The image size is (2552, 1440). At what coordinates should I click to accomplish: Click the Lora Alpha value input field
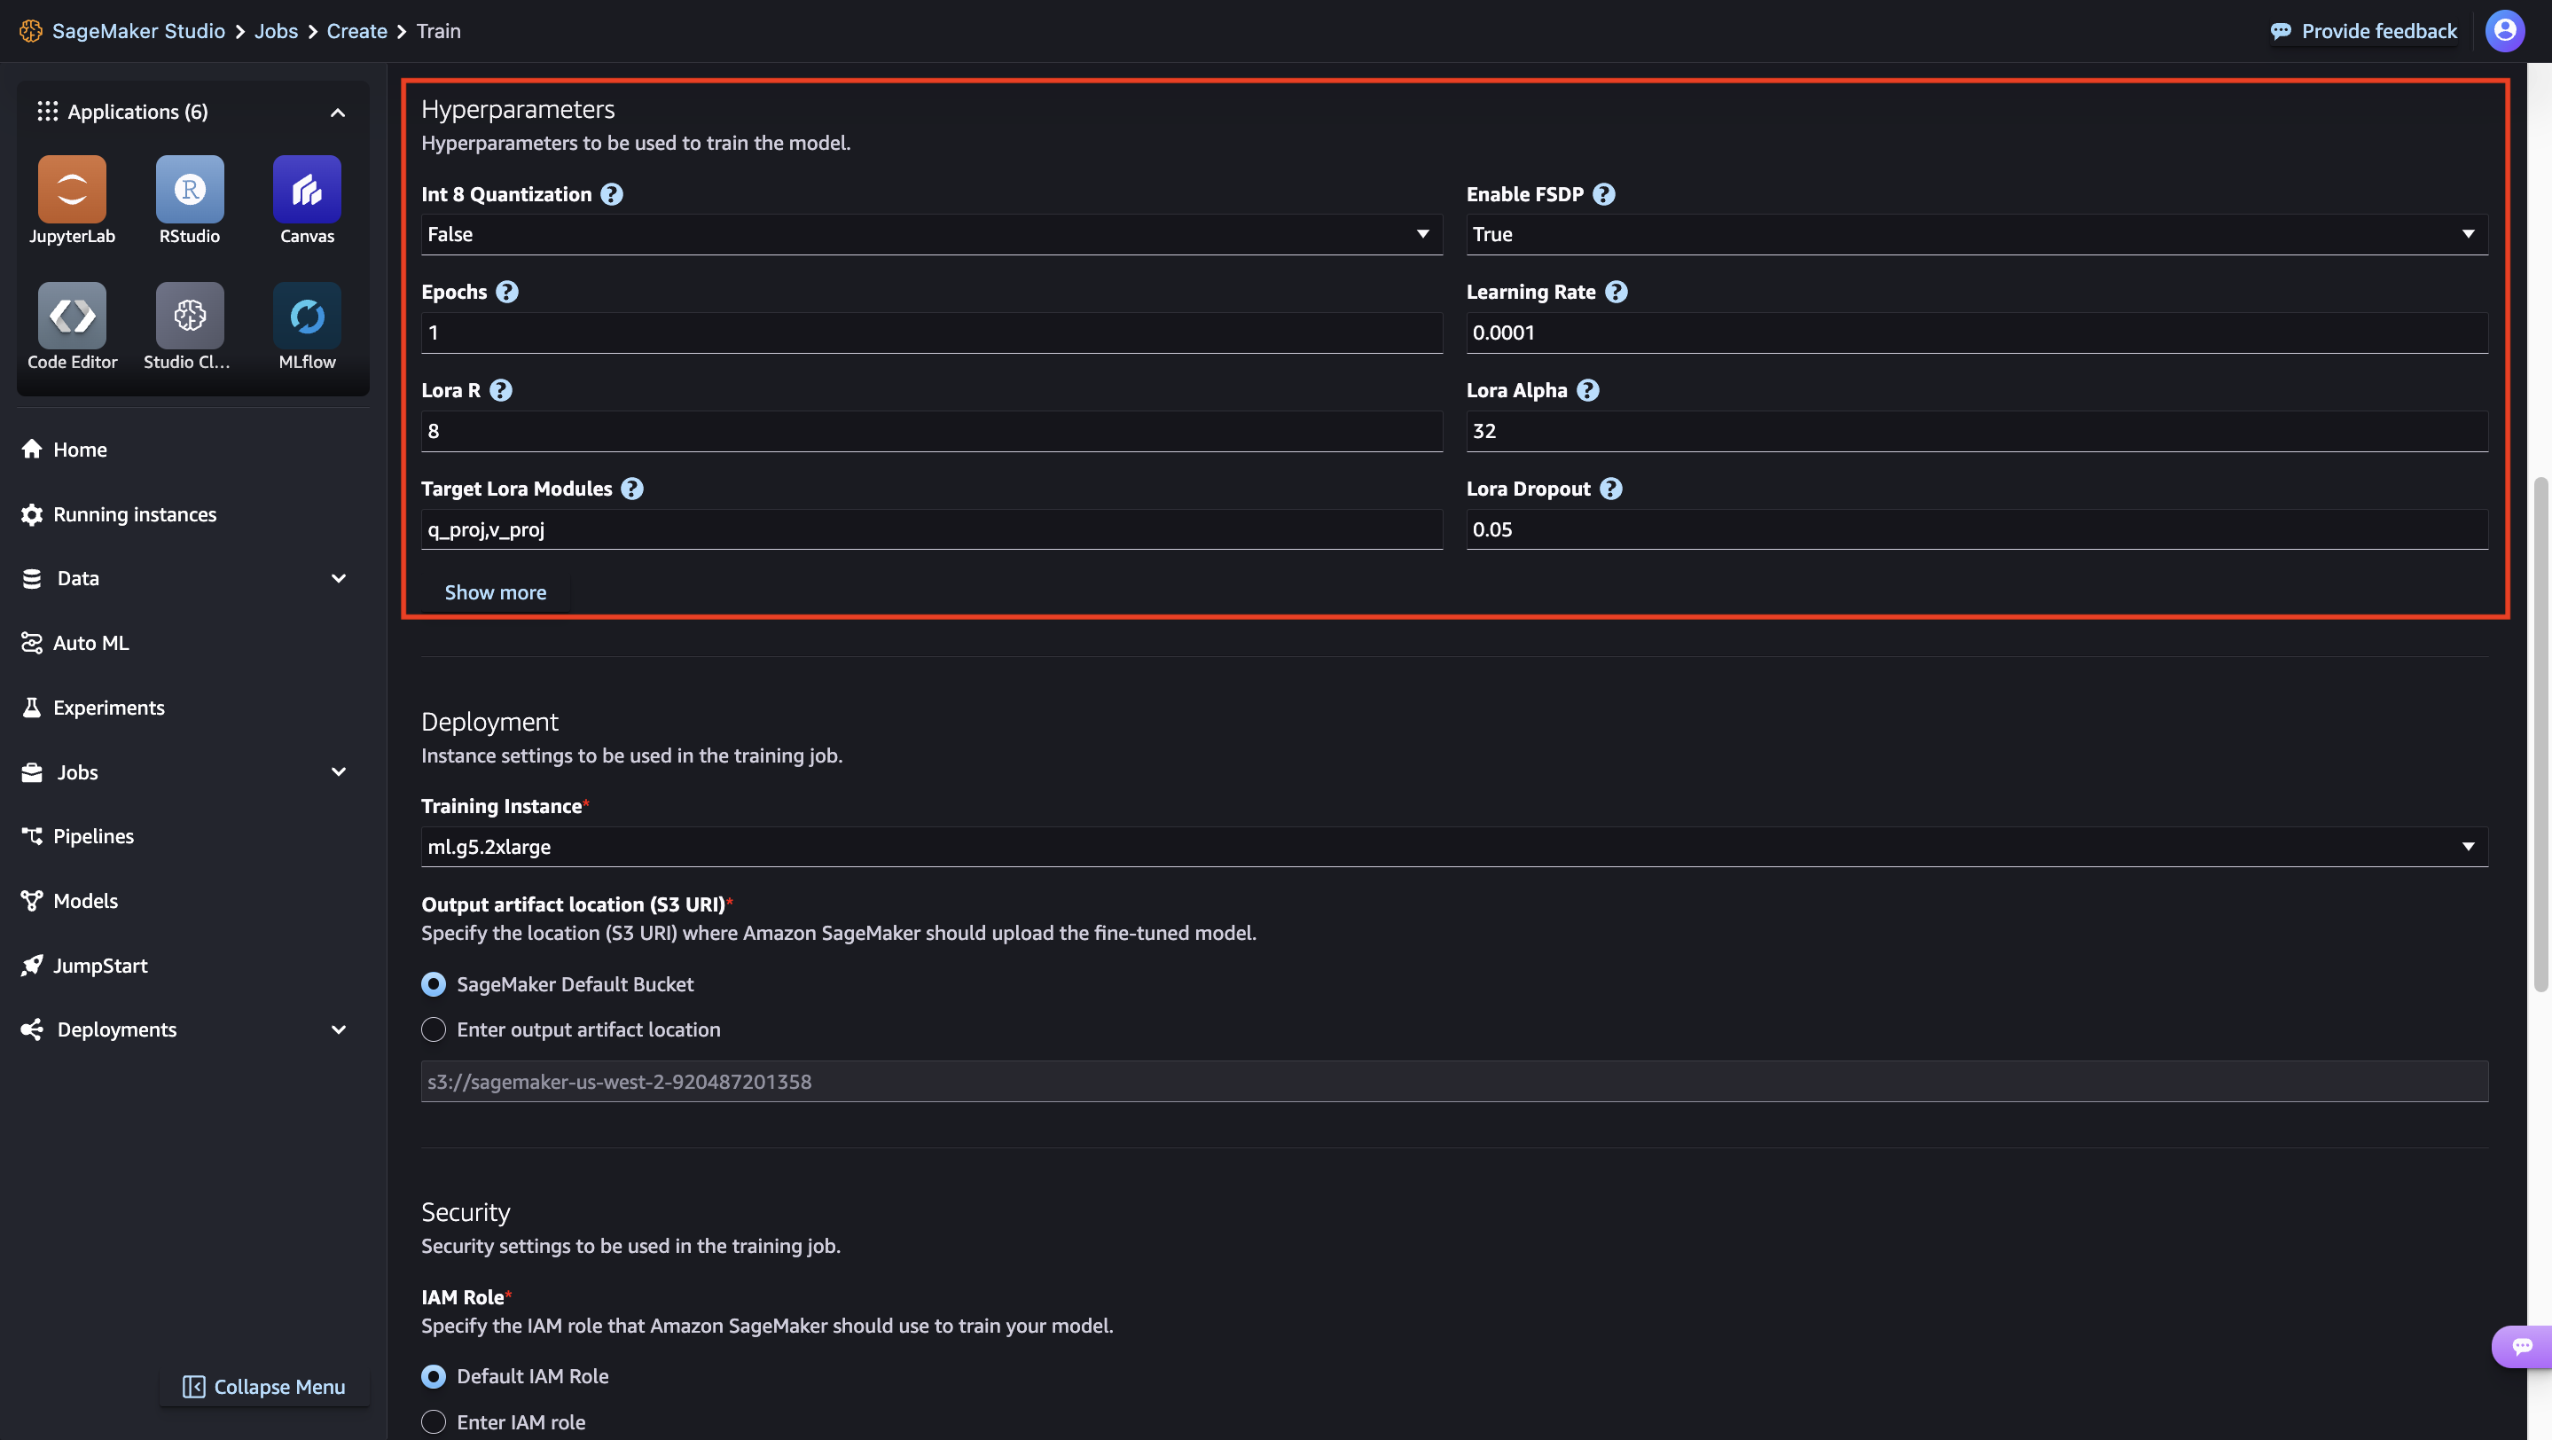pos(1976,431)
